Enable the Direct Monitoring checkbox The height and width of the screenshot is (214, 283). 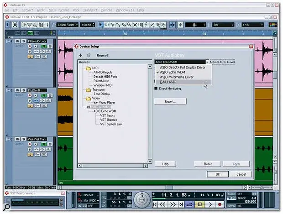tap(156, 89)
